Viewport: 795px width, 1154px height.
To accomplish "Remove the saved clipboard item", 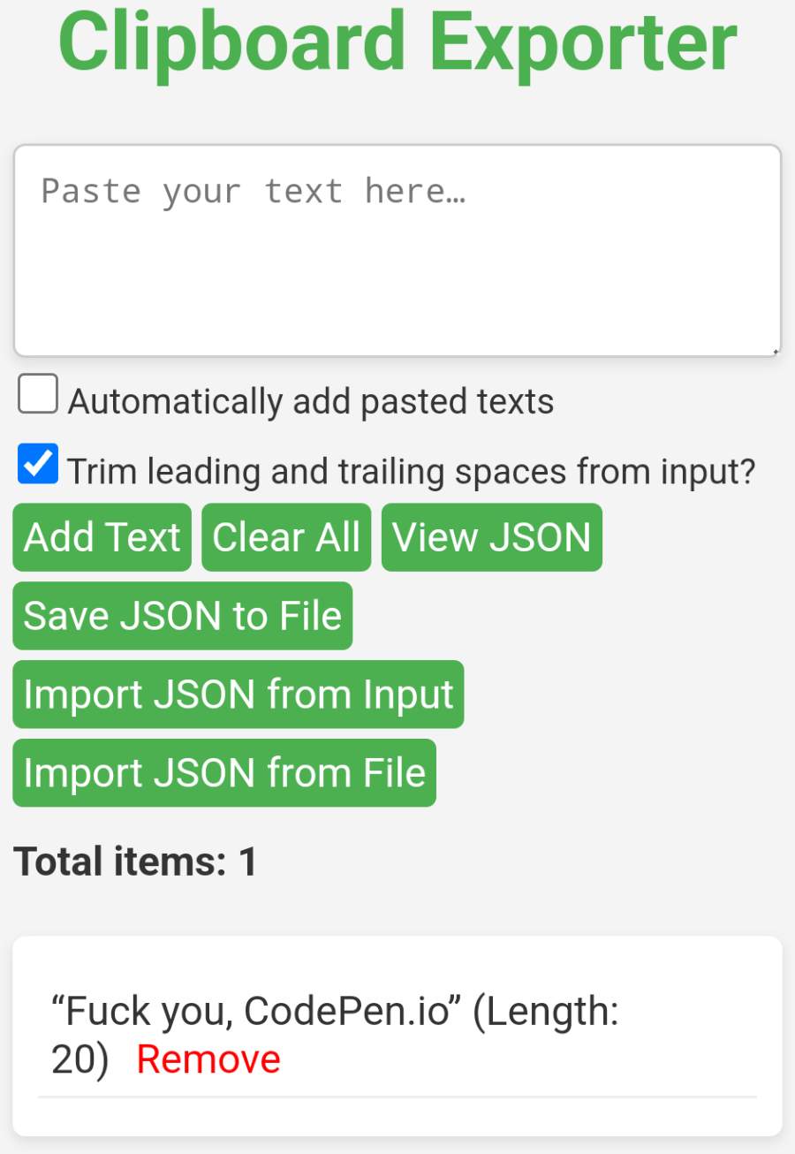I will click(x=208, y=1059).
